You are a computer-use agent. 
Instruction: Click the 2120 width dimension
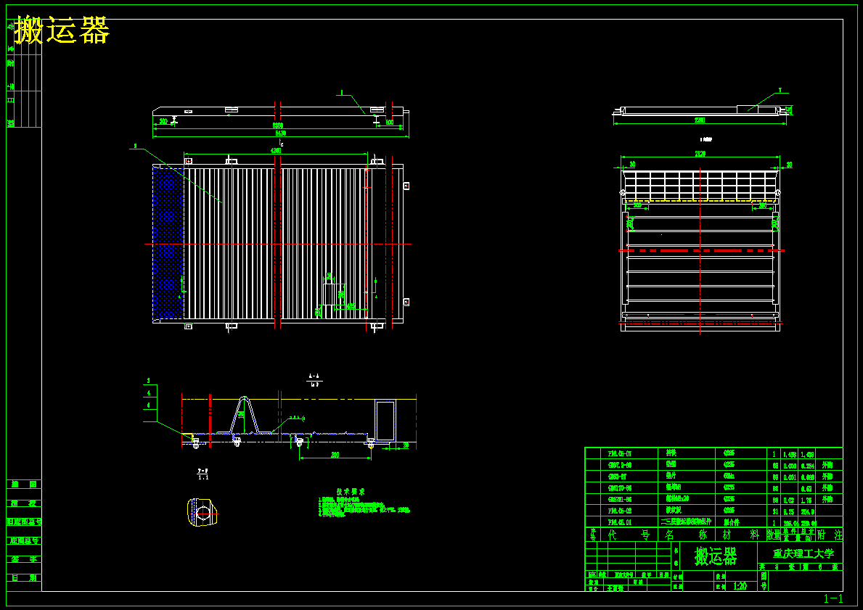700,154
